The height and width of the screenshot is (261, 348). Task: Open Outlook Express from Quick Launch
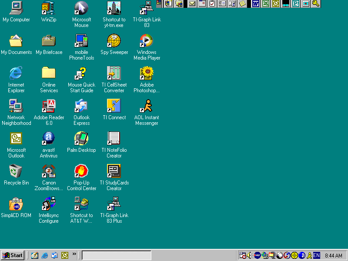coord(55,255)
